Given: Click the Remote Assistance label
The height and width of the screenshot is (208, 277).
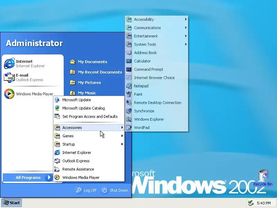Looking at the screenshot, I should coord(78,169).
